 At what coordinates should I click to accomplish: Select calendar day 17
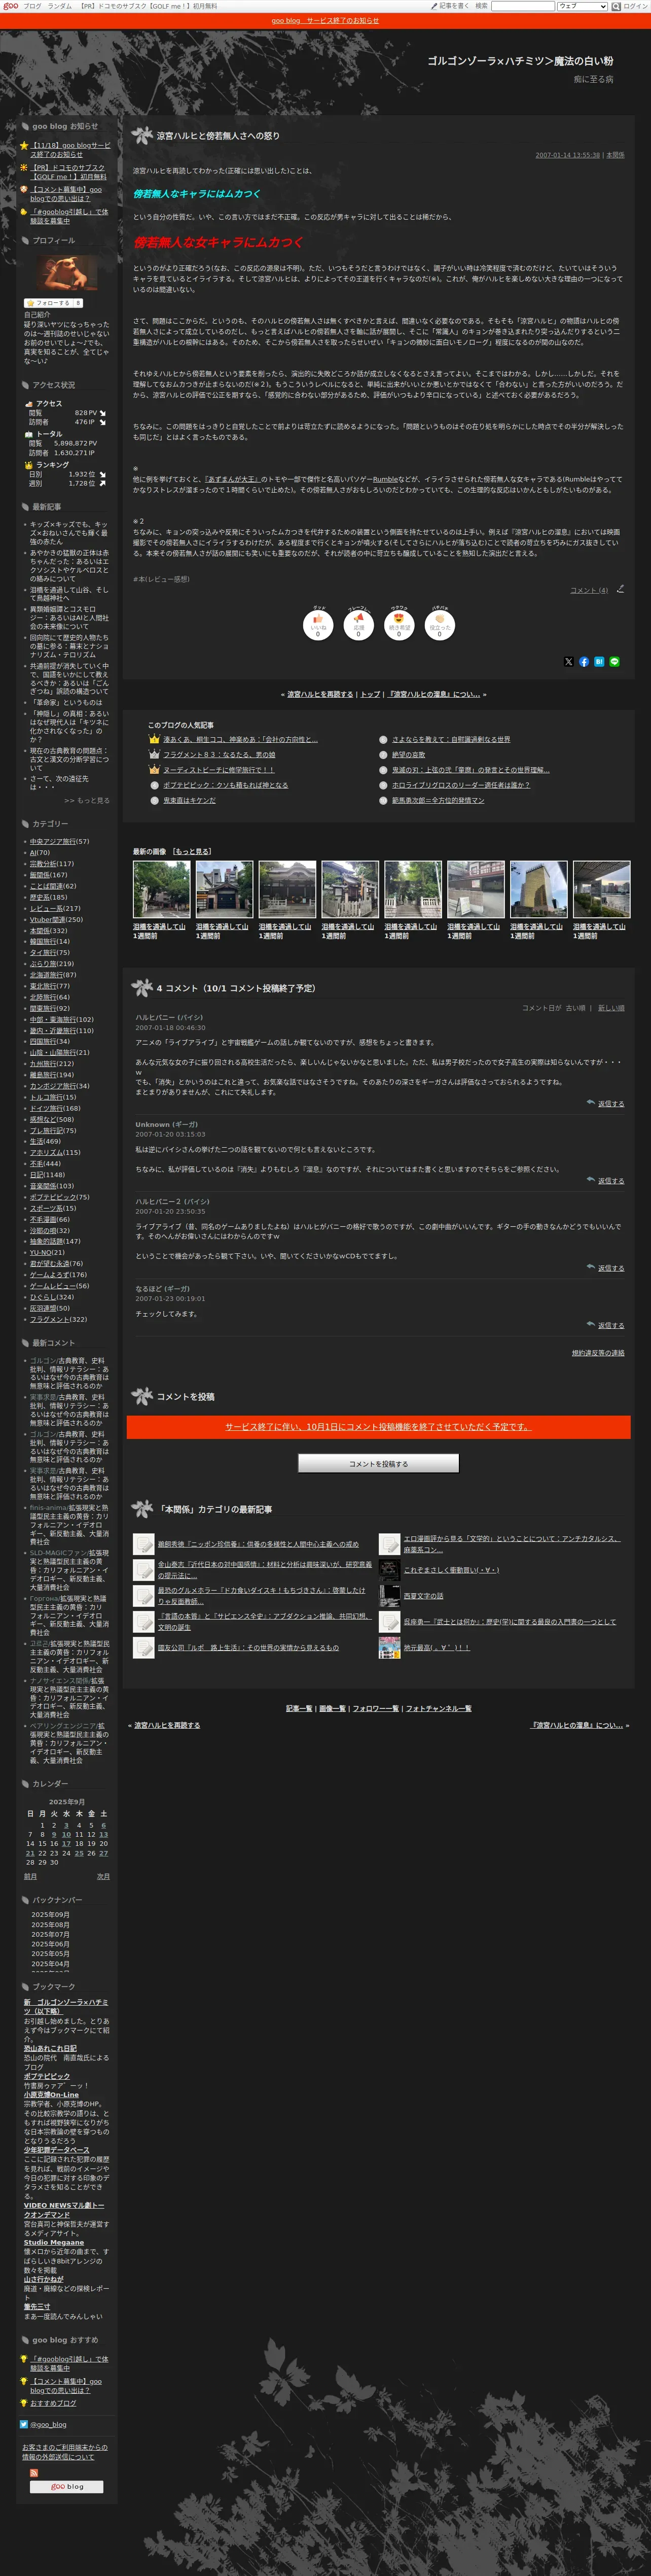pos(66,1843)
